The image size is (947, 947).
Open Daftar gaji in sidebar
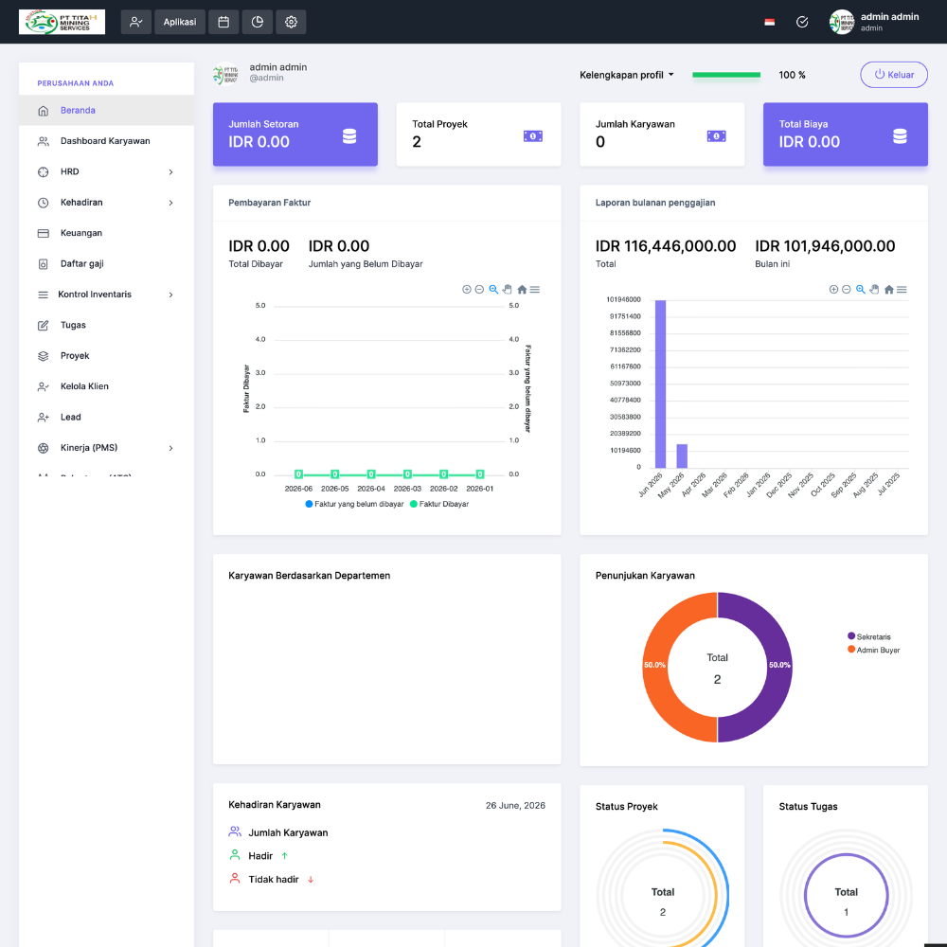click(106, 264)
